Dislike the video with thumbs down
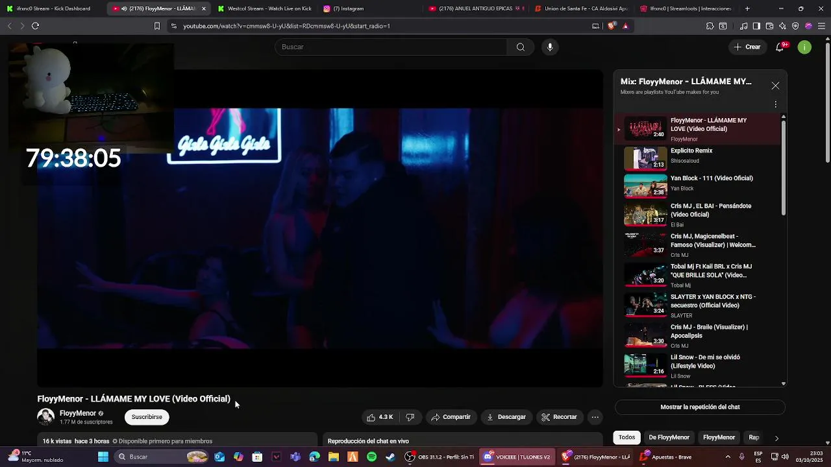This screenshot has width=831, height=467. 410,417
